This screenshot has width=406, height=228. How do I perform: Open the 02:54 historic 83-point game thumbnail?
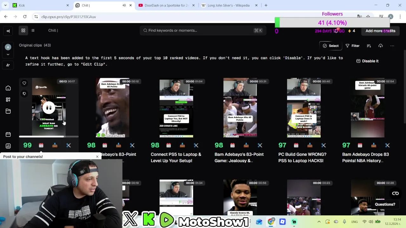coord(368,108)
